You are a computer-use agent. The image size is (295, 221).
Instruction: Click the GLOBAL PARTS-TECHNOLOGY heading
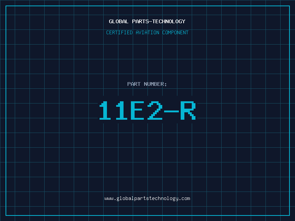coord(147,21)
